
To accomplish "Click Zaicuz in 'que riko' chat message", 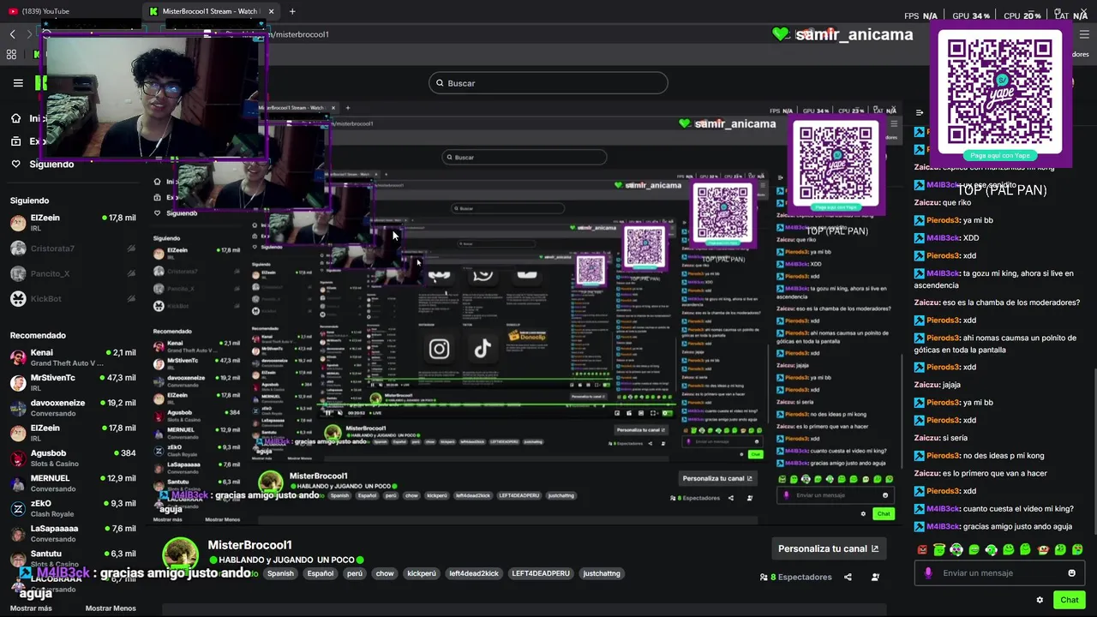I will coord(926,202).
